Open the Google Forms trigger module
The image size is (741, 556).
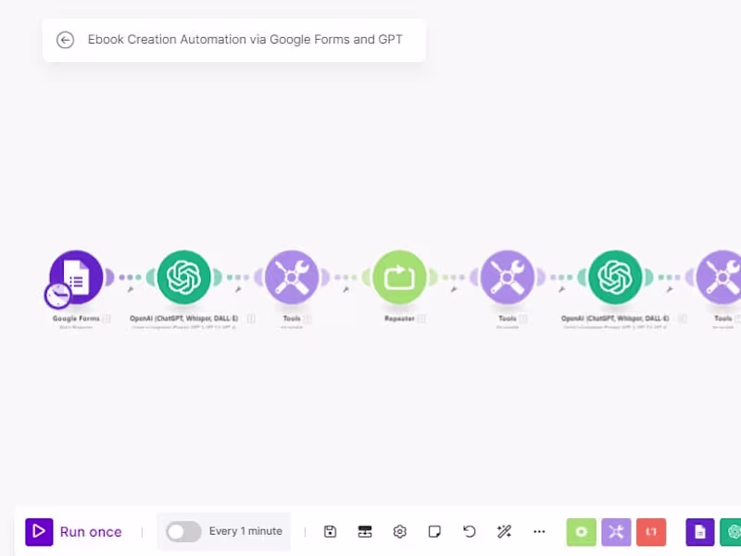[x=77, y=277]
